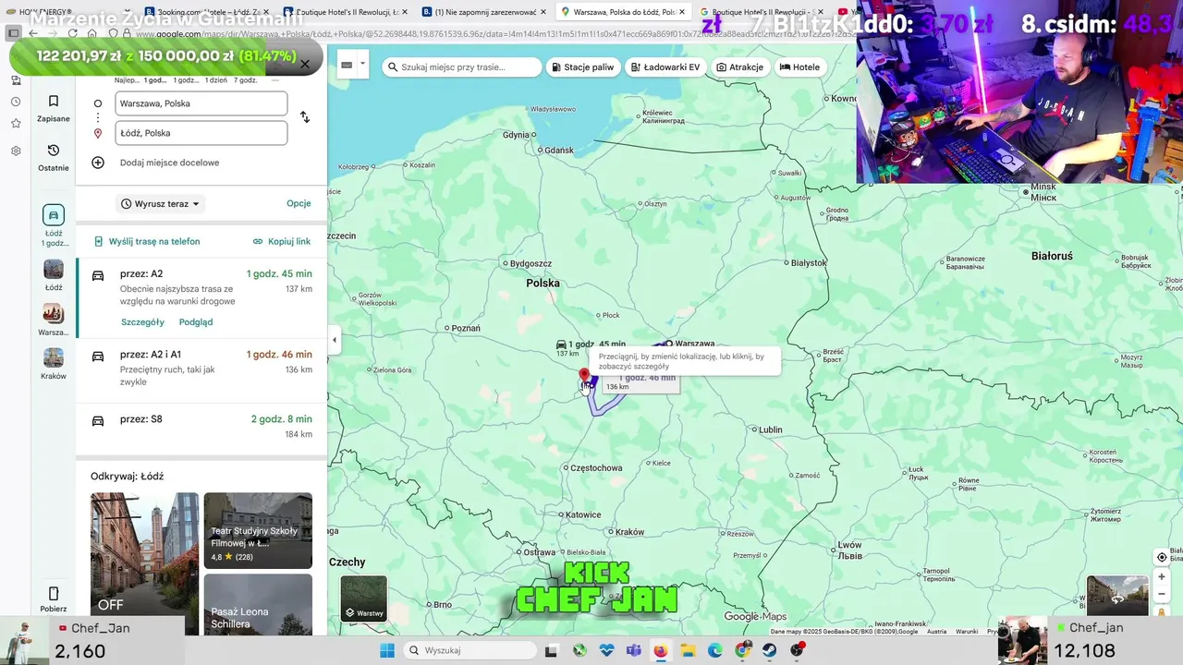Click the my location target button
This screenshot has width=1183, height=665.
(x=1162, y=557)
